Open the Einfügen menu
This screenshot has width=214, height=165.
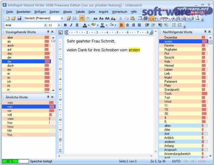click(x=40, y=12)
